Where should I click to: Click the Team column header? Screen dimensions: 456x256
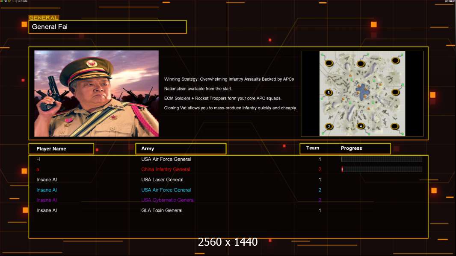click(x=313, y=148)
